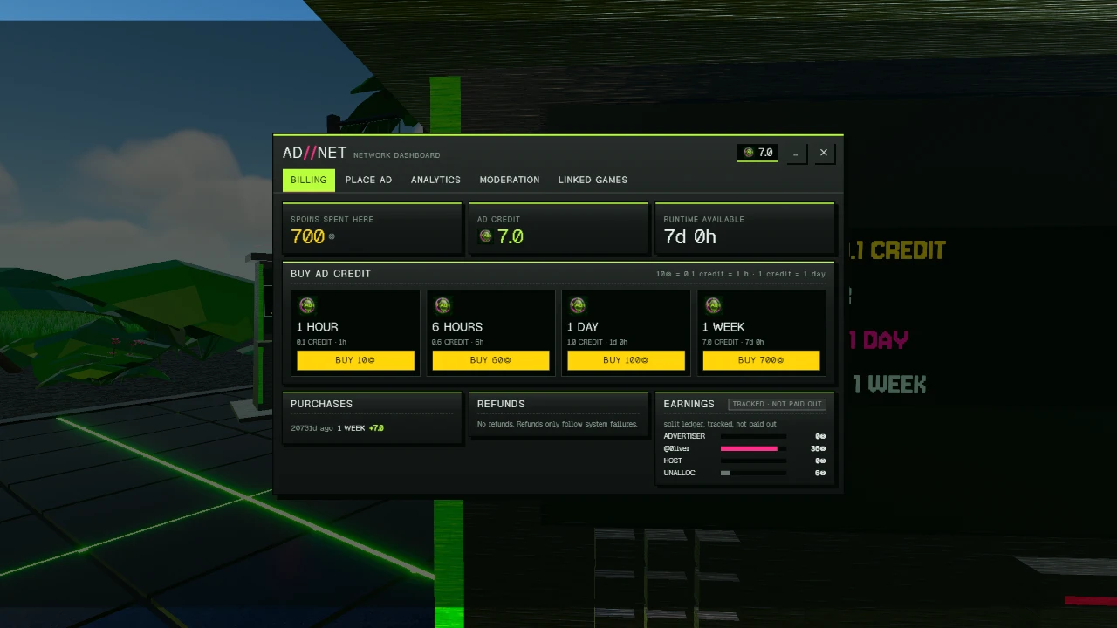Image resolution: width=1117 pixels, height=628 pixels.
Task: Open the PLACE AD tab
Action: [x=368, y=180]
